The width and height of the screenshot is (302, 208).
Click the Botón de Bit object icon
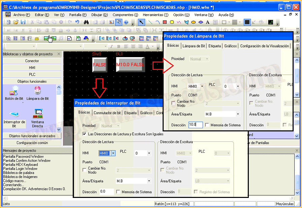tap(14, 91)
